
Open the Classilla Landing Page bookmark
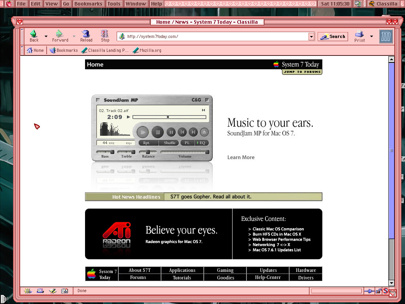[x=105, y=50]
